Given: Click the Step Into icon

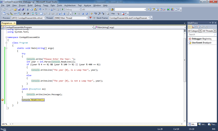Looking at the screenshot, I should click(x=95, y=14).
